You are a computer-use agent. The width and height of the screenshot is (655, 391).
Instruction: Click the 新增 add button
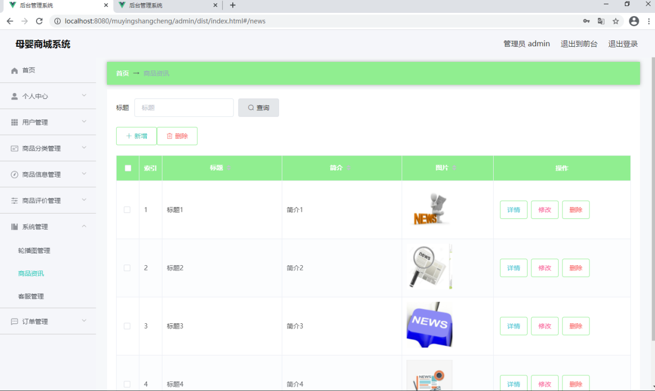click(137, 136)
